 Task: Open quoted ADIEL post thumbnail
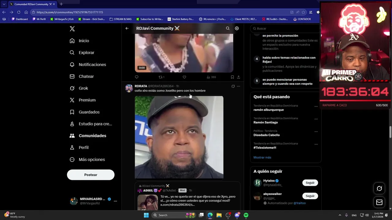(x=148, y=202)
